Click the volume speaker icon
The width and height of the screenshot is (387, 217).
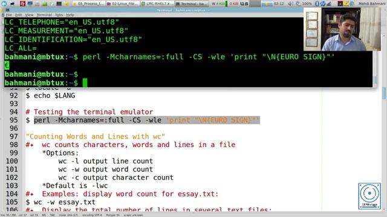click(x=290, y=4)
